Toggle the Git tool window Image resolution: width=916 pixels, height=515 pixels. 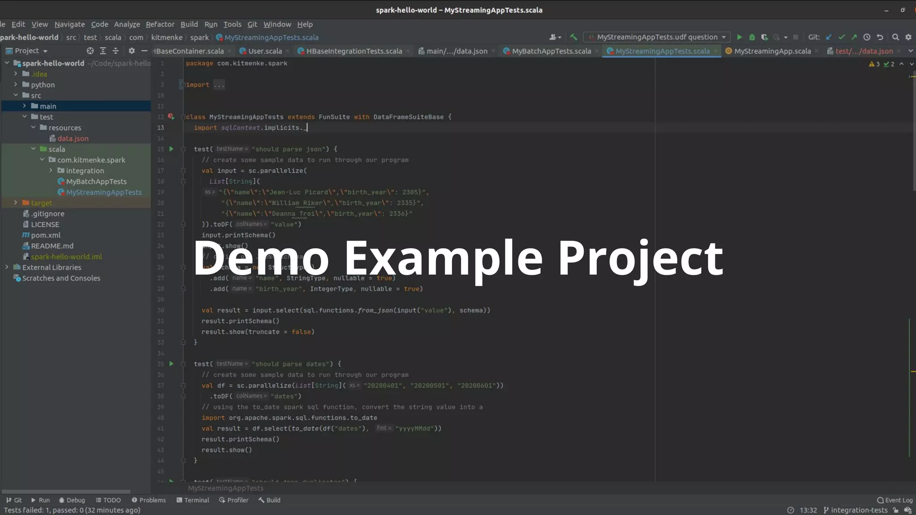(x=14, y=500)
